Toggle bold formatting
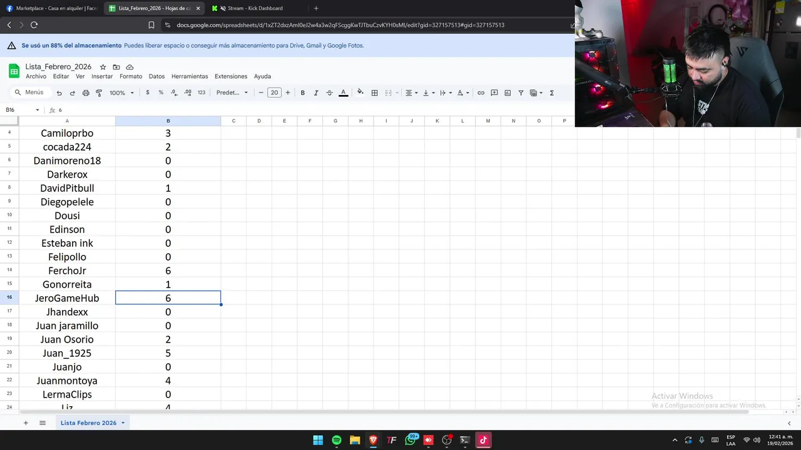The width and height of the screenshot is (801, 450). [302, 92]
